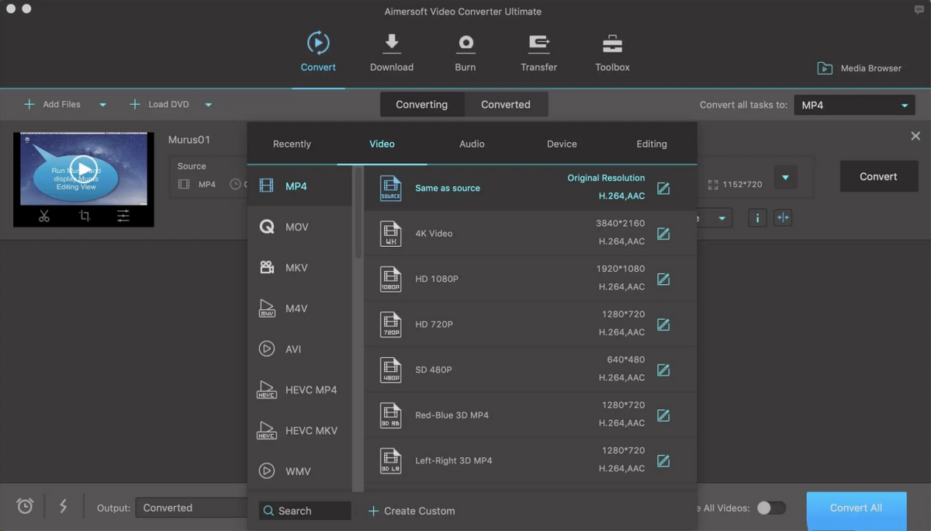This screenshot has width=931, height=531.
Task: Click the Convert button for Murus01
Action: 878,177
